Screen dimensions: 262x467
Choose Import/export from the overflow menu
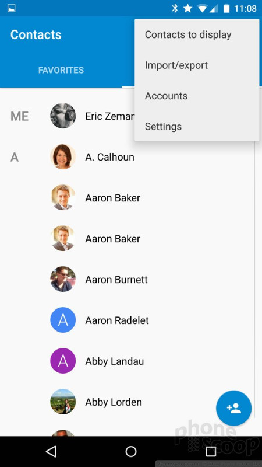coord(197,65)
